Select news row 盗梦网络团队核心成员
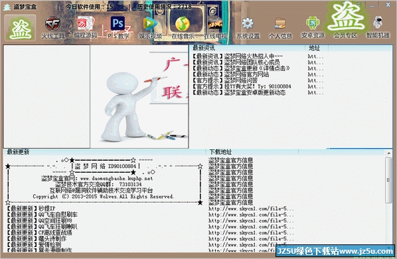 point(236,62)
